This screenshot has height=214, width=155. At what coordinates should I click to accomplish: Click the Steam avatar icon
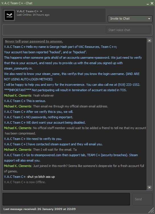9,15
